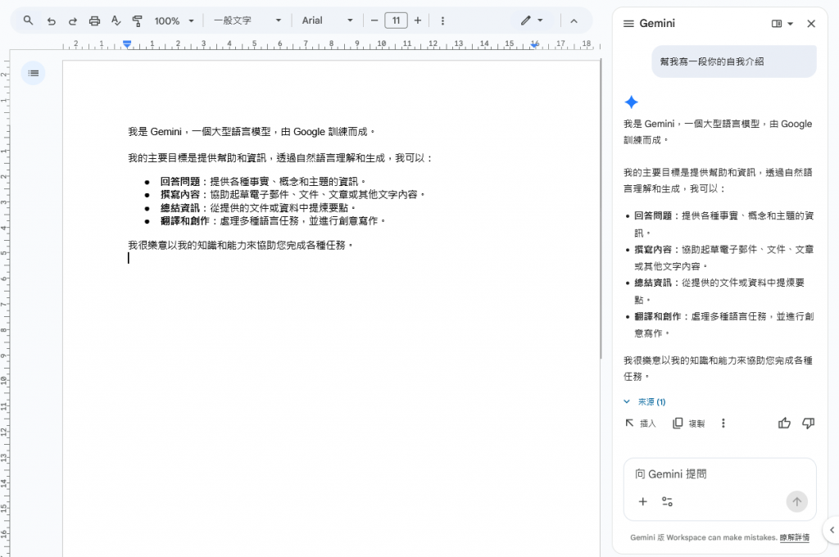Open more response options beside 複製
The image size is (839, 557).
tap(723, 423)
